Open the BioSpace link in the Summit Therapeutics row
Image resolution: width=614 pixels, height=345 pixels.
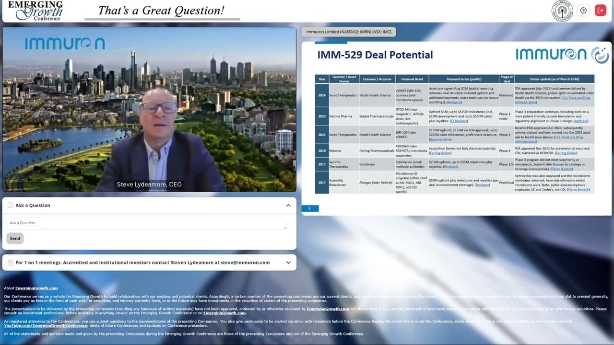pyautogui.click(x=451, y=167)
